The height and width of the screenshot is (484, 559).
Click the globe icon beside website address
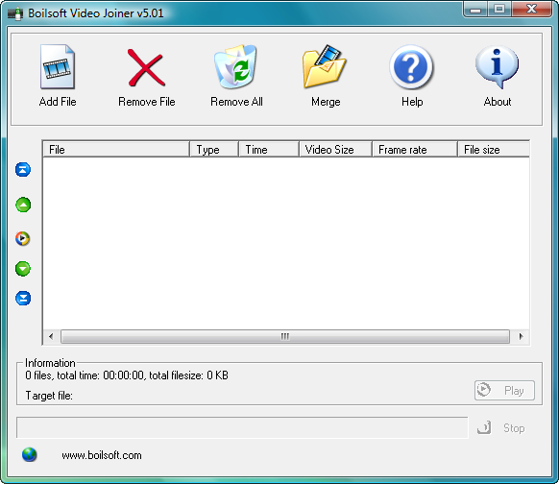click(29, 455)
